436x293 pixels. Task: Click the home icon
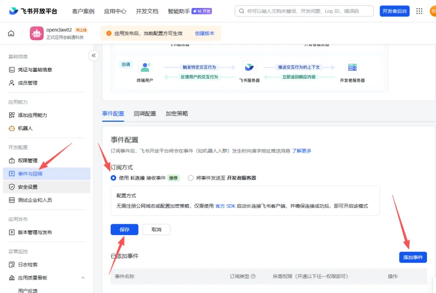pos(11,34)
